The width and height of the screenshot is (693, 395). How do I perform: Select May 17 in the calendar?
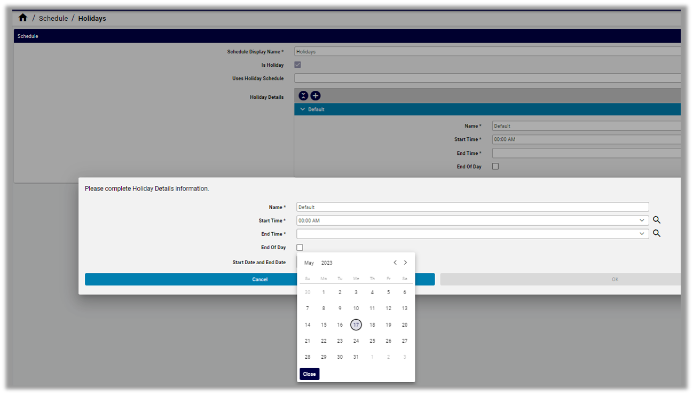click(x=356, y=325)
